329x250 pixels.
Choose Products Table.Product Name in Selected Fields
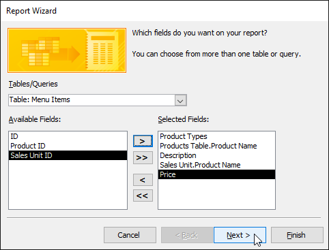[216, 146]
